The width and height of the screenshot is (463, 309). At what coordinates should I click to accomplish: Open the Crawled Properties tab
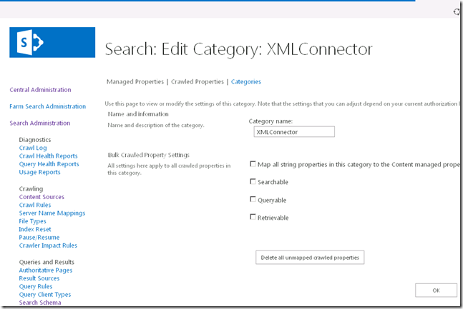click(x=198, y=82)
